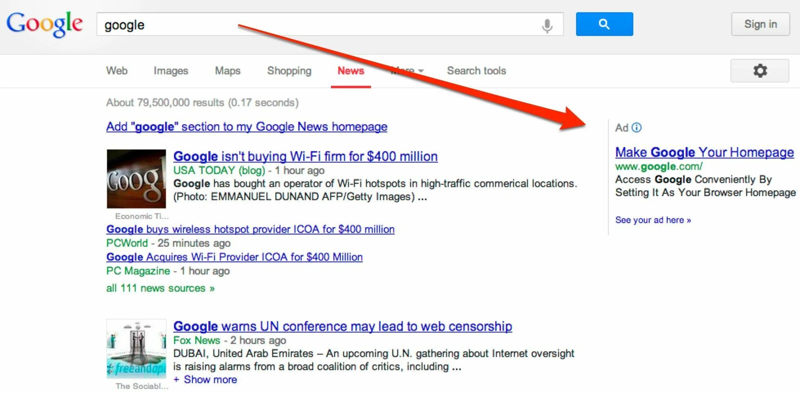Open all 111 news sources
Viewport: 800px width, 393px height.
160,288
